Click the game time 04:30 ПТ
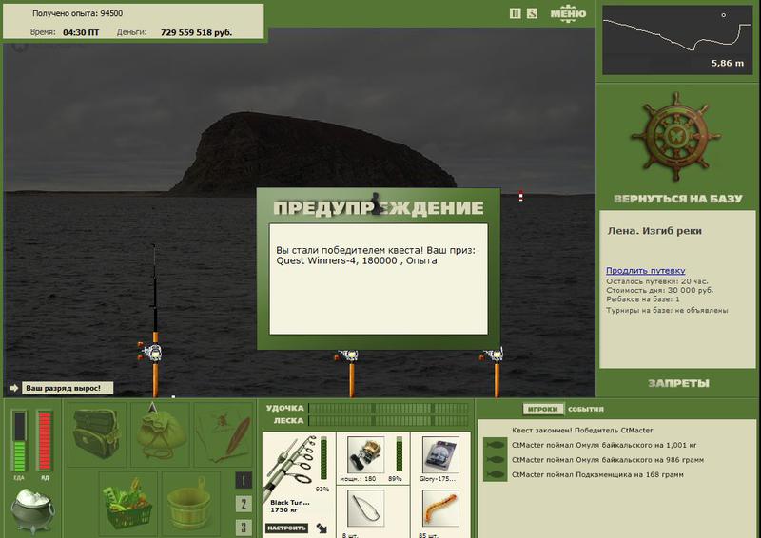761x538 pixels. [81, 32]
